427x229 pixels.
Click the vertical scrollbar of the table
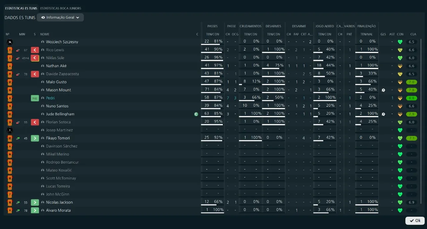421,121
